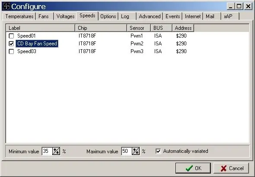
Task: Open the Temperatures tab
Action: coord(19,16)
